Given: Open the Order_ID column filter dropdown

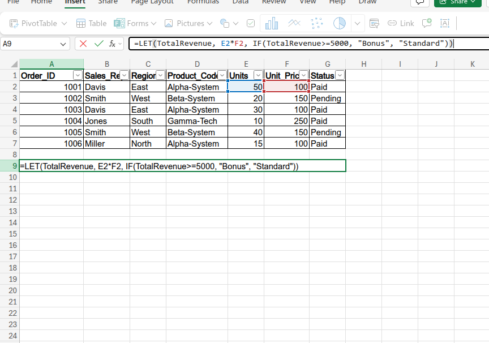Looking at the screenshot, I should pos(78,75).
